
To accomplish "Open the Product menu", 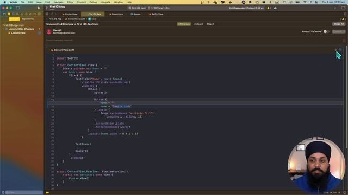I will pyautogui.click(x=81, y=2).
